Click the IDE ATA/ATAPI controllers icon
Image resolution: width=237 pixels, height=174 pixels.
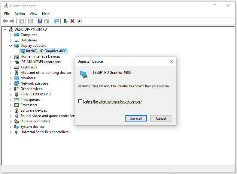tap(17, 62)
